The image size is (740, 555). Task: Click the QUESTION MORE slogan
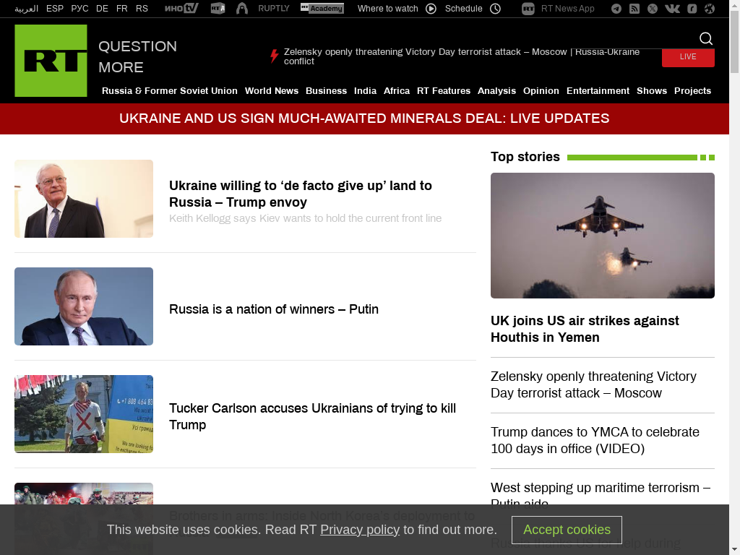tap(137, 56)
